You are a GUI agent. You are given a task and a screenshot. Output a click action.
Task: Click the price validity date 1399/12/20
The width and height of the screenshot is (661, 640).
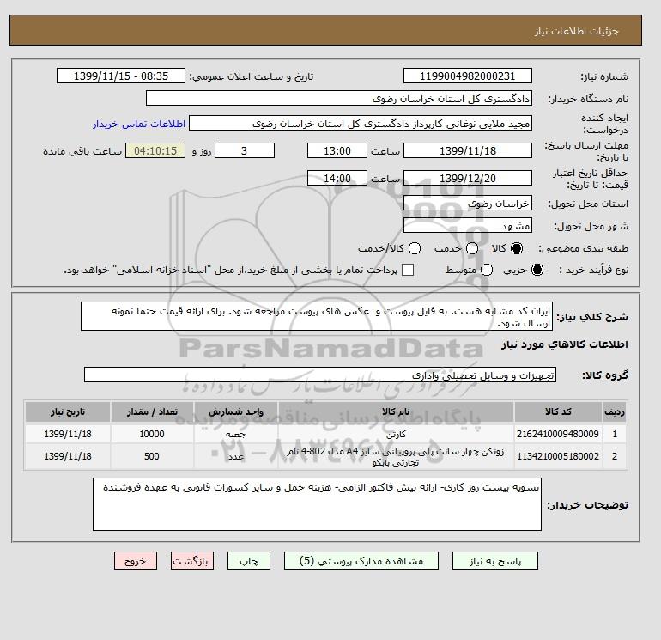468,178
